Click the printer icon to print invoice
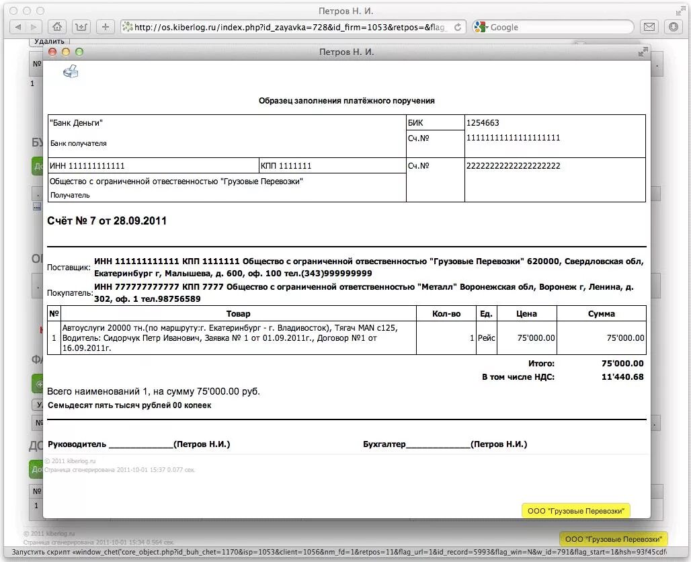Image resolution: width=691 pixels, height=562 pixels. pos(71,71)
